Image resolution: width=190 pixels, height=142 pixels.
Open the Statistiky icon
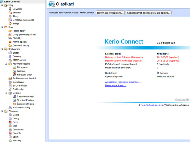[x=10, y=38]
